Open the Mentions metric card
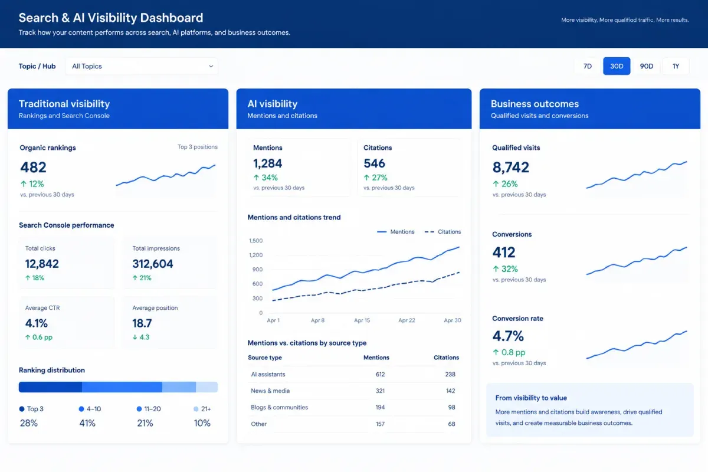 (299, 168)
